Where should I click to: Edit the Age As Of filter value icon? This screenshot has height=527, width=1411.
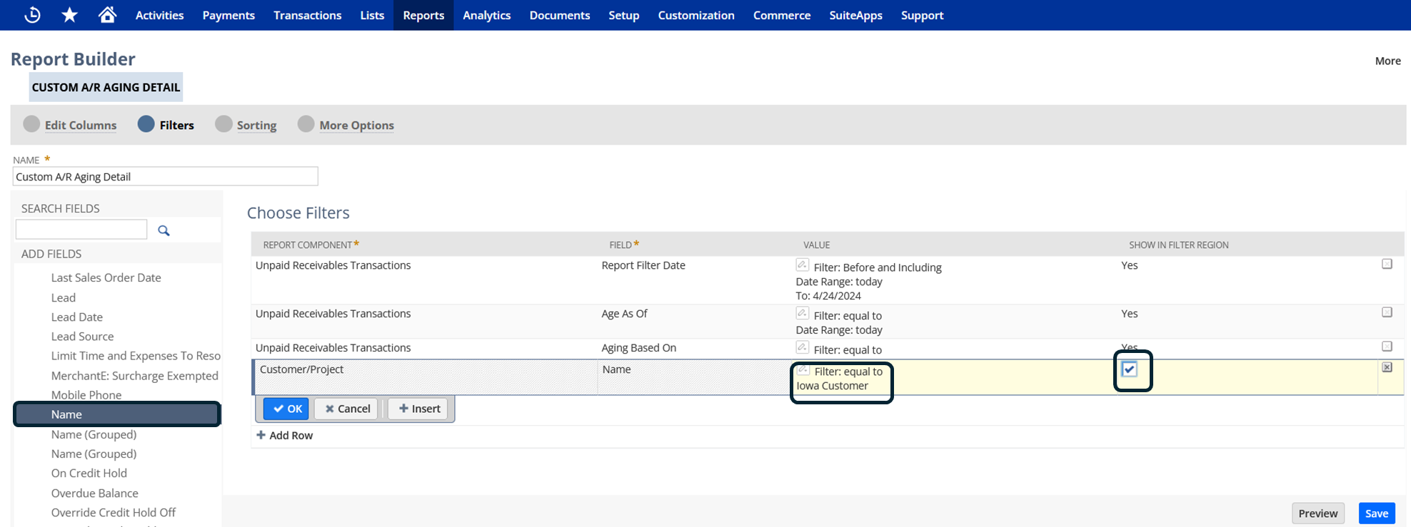click(803, 314)
